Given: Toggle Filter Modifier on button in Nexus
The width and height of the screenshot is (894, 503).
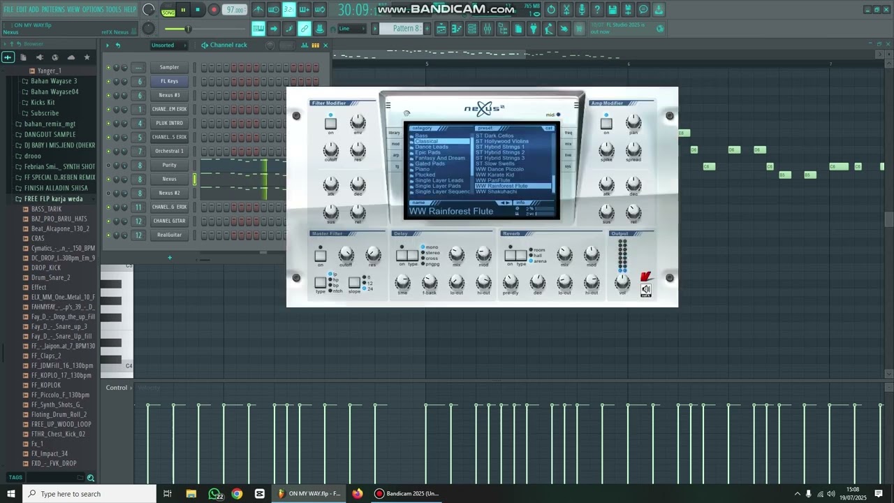Looking at the screenshot, I should click(330, 124).
